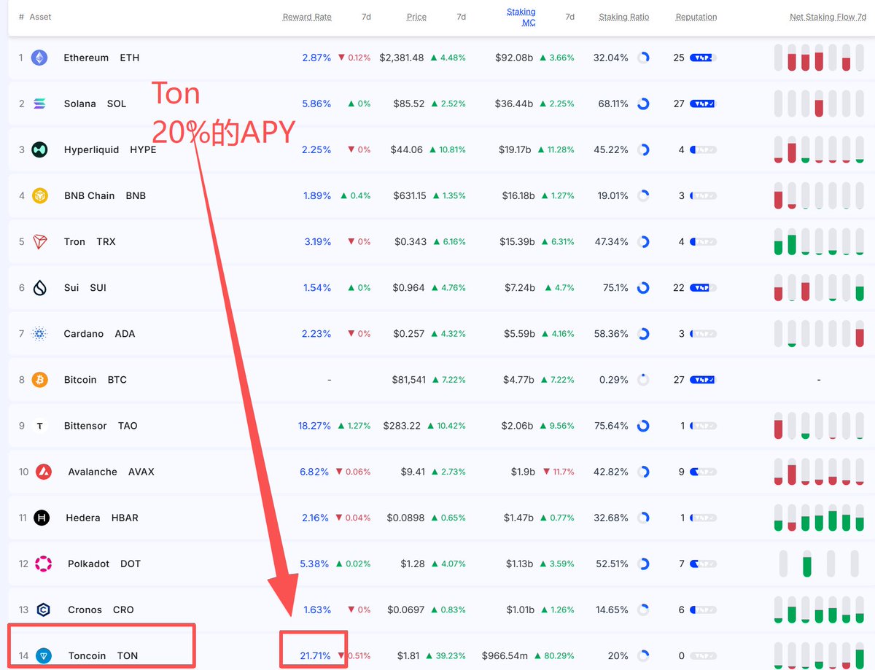Screen dimensions: 875x670
Task: Click the Cardano logo icon
Action: (x=39, y=334)
